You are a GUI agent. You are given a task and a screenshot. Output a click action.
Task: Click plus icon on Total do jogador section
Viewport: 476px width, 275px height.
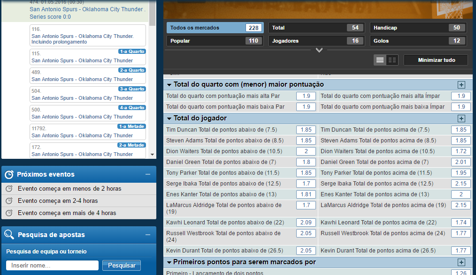tap(461, 119)
